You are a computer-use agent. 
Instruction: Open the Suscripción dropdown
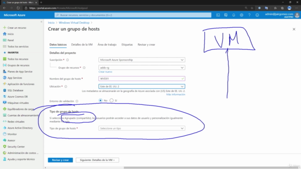click(142, 60)
